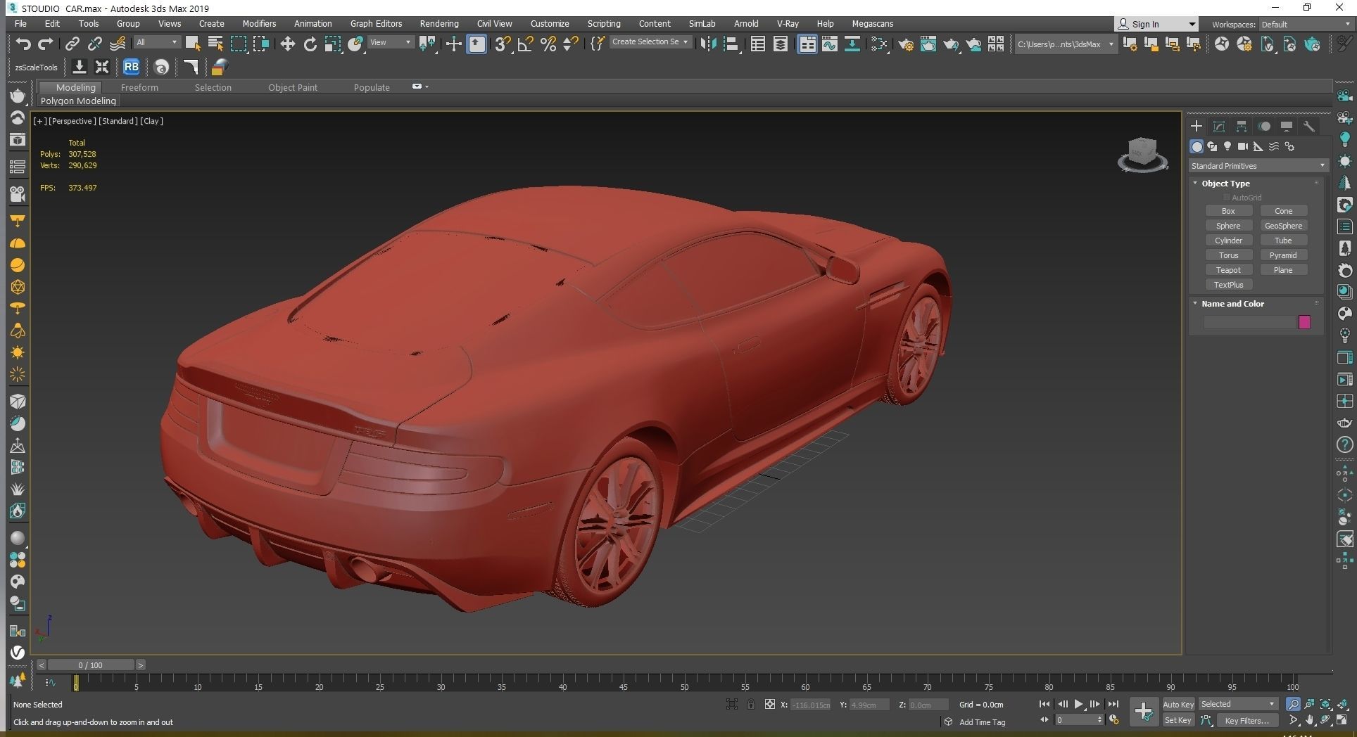Select the Cameras category icon
This screenshot has width=1357, height=737.
pos(1243,146)
